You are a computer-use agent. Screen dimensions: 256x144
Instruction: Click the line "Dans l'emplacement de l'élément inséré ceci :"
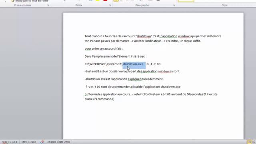pos(116,56)
